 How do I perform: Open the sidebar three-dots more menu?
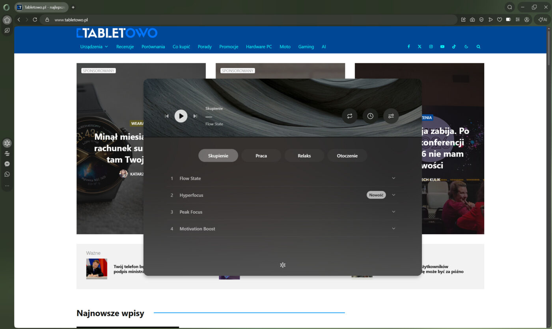(x=7, y=185)
